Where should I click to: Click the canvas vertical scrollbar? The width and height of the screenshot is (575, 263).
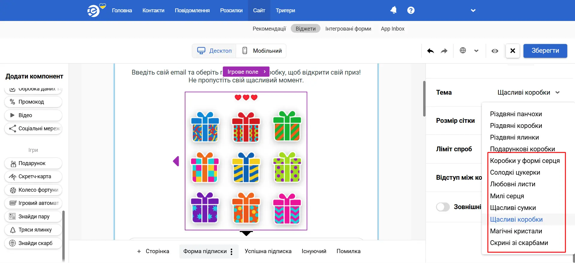[424, 99]
